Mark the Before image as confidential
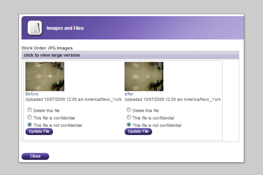 coord(30,118)
